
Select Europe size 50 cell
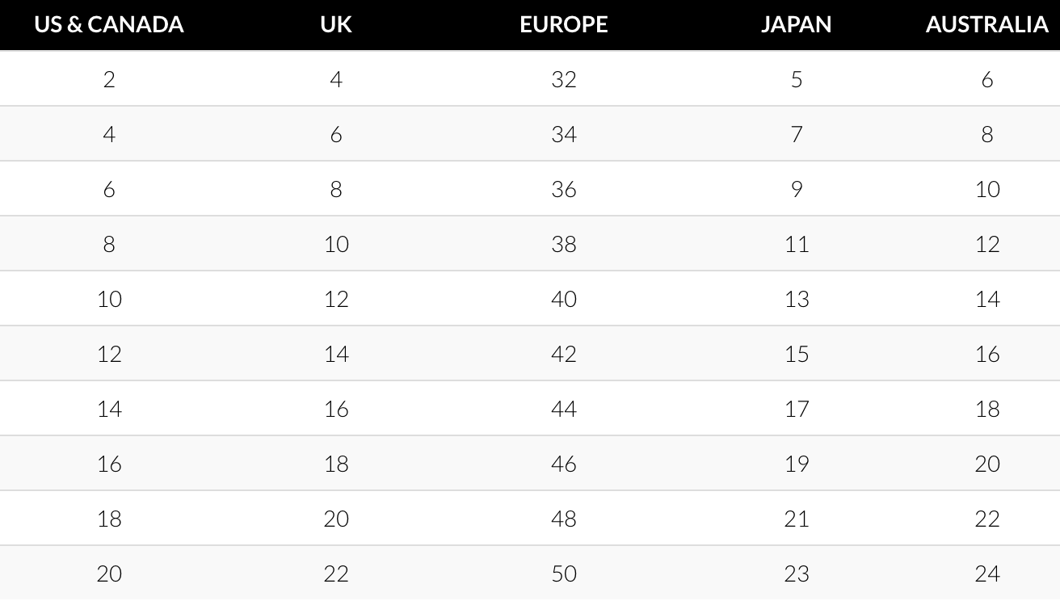click(564, 573)
